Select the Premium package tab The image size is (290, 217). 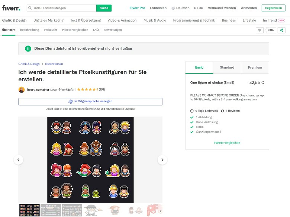tap(255, 67)
